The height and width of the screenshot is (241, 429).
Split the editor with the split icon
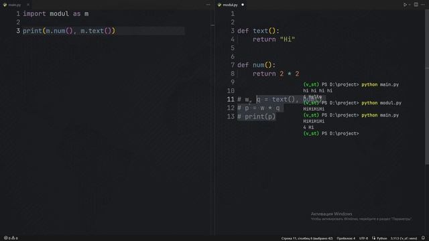(x=416, y=5)
